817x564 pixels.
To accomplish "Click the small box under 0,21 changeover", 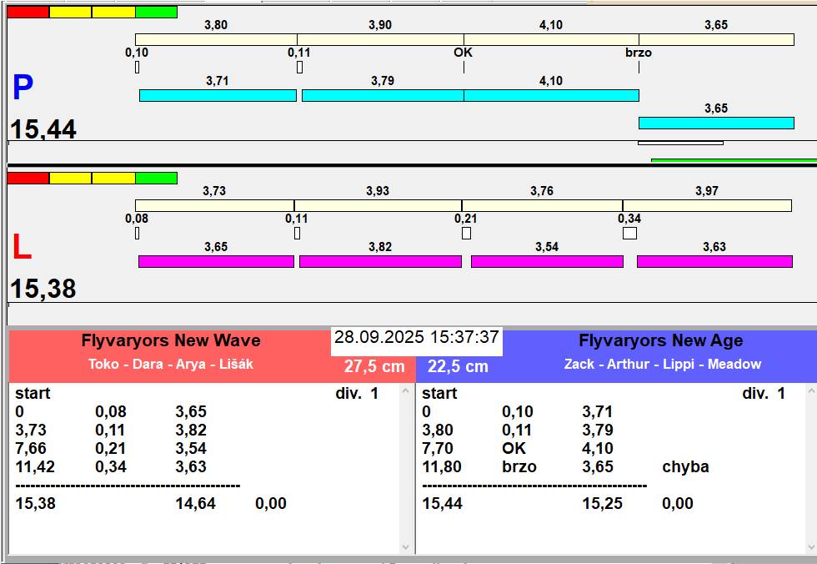I will (x=466, y=234).
